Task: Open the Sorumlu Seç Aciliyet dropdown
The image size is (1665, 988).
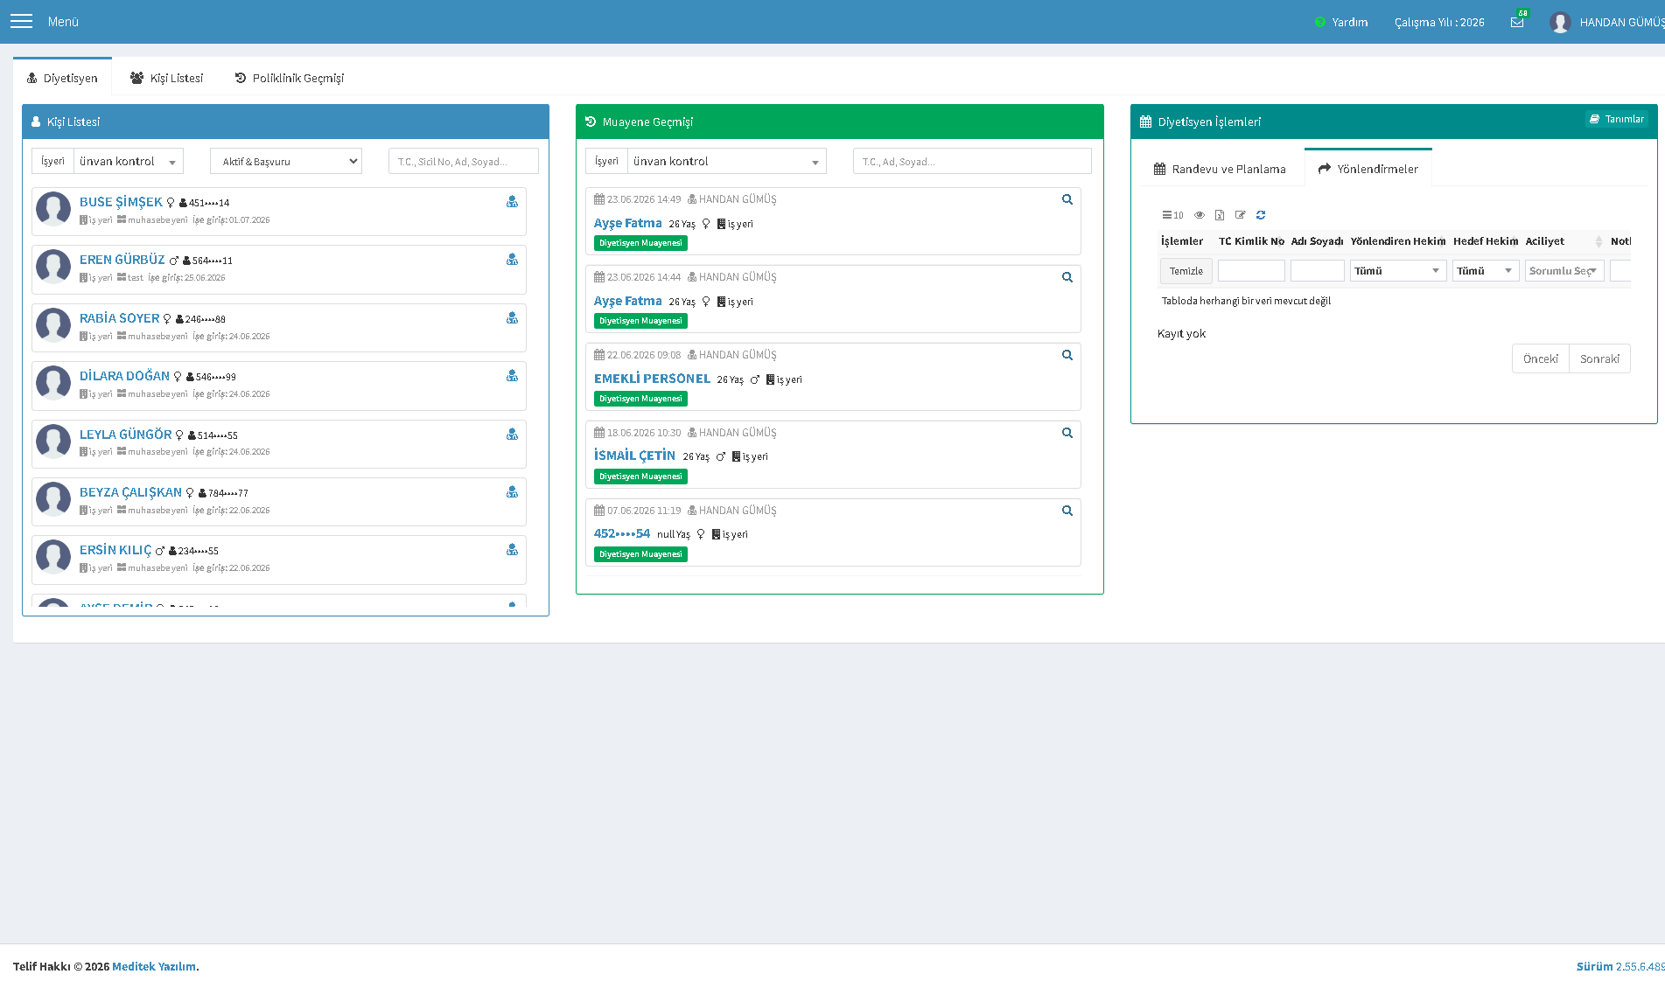Action: click(x=1564, y=271)
